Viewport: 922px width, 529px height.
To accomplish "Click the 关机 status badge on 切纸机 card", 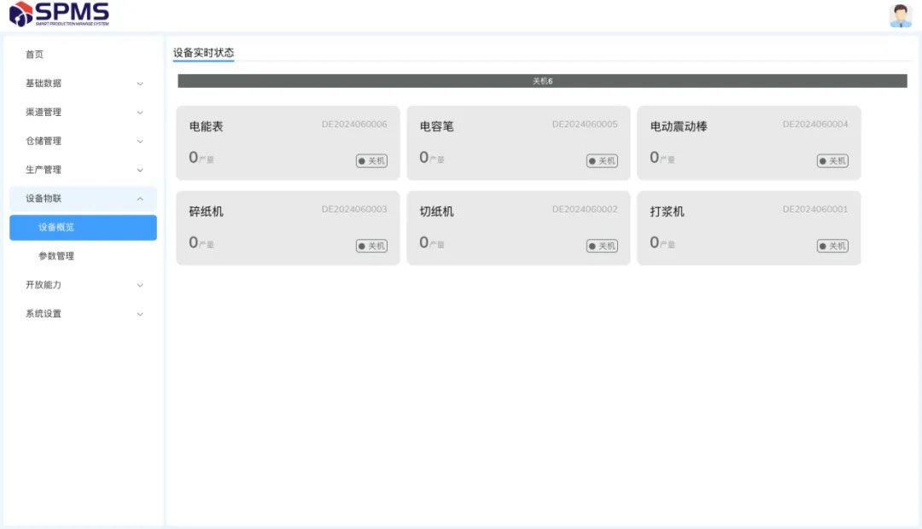I will (x=602, y=246).
